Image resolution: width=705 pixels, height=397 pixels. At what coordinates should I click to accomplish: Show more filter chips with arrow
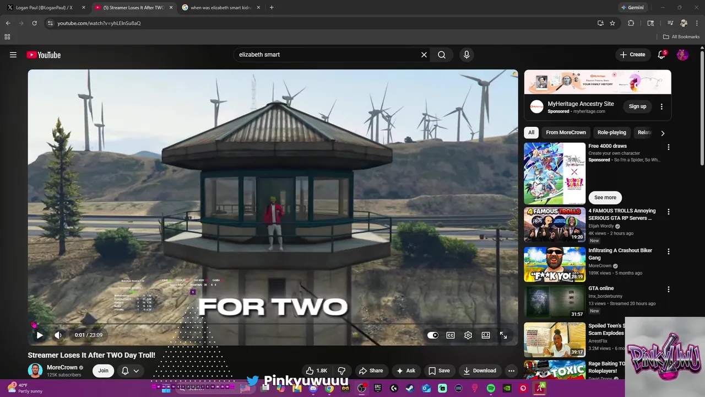[663, 133]
